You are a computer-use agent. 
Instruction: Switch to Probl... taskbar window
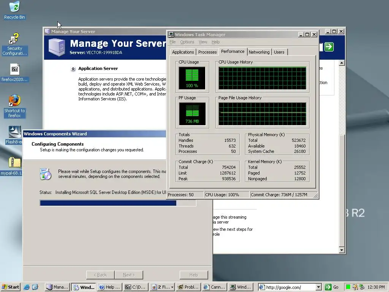(188, 287)
